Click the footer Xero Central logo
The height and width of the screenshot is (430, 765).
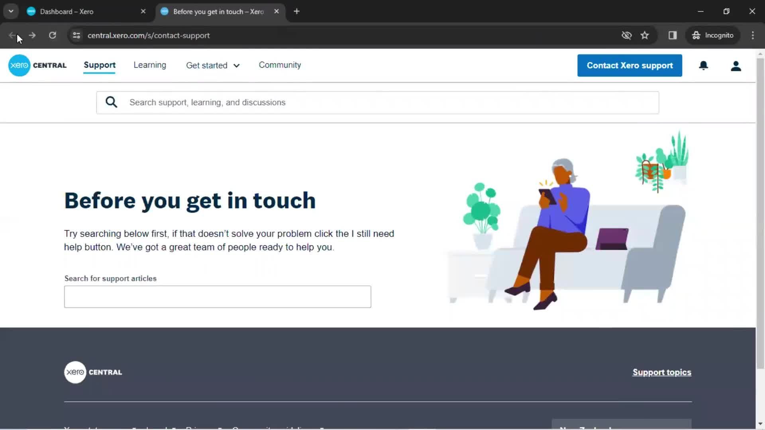[93, 372]
